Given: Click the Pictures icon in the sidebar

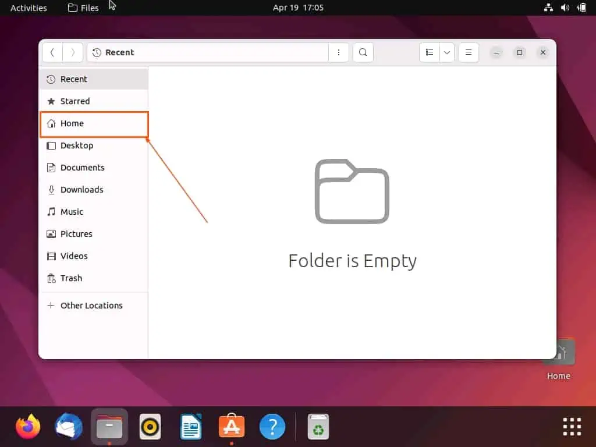Looking at the screenshot, I should coord(51,234).
